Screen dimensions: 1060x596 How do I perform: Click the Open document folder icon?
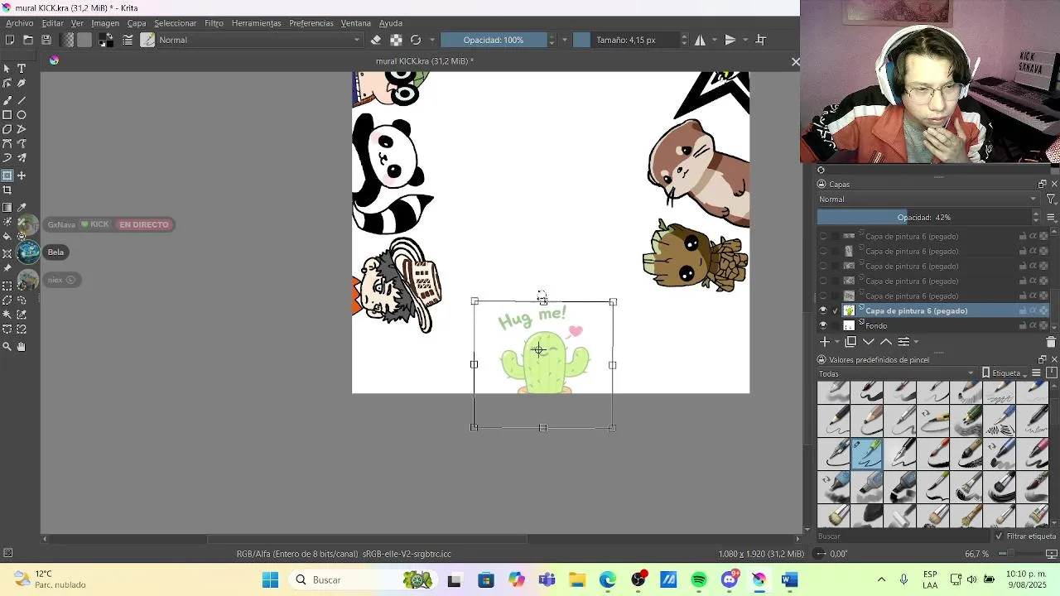point(28,40)
